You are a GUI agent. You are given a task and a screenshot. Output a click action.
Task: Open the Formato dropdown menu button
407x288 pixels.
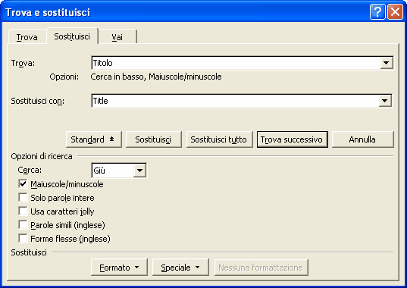click(119, 268)
